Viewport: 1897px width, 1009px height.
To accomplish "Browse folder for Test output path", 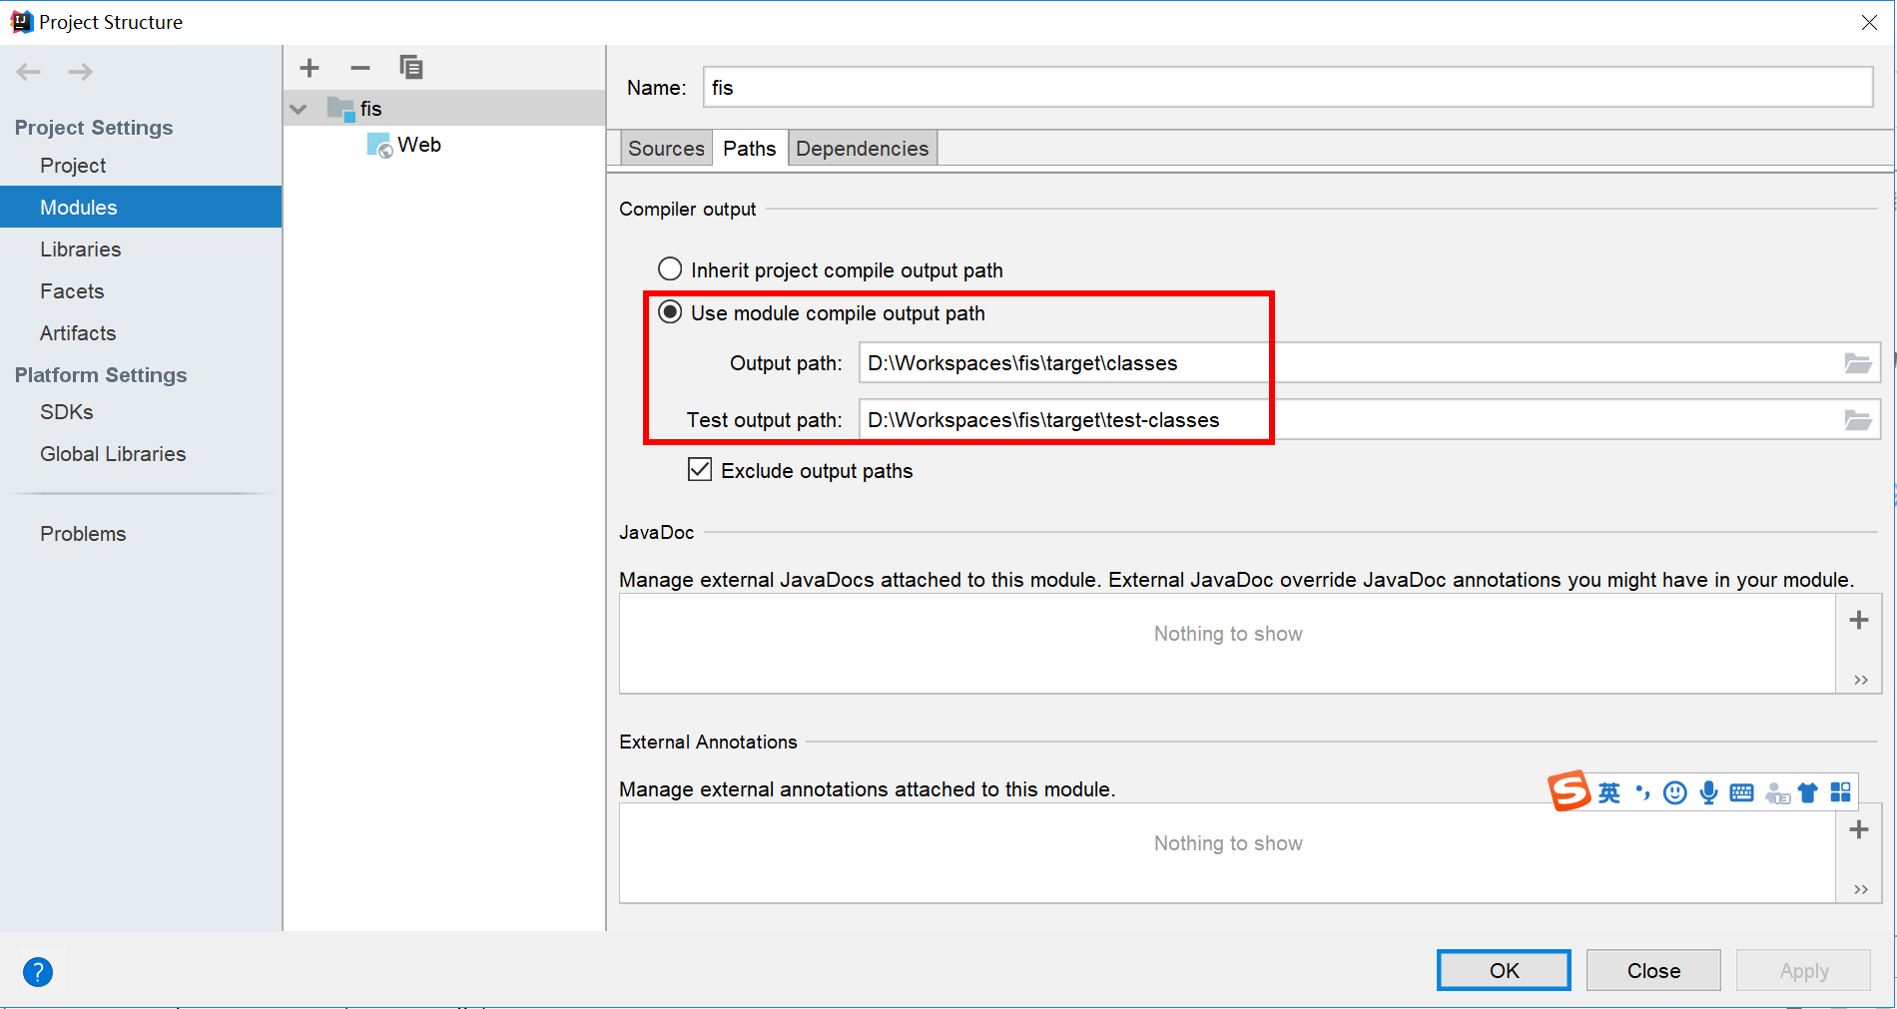I will pyautogui.click(x=1858, y=420).
